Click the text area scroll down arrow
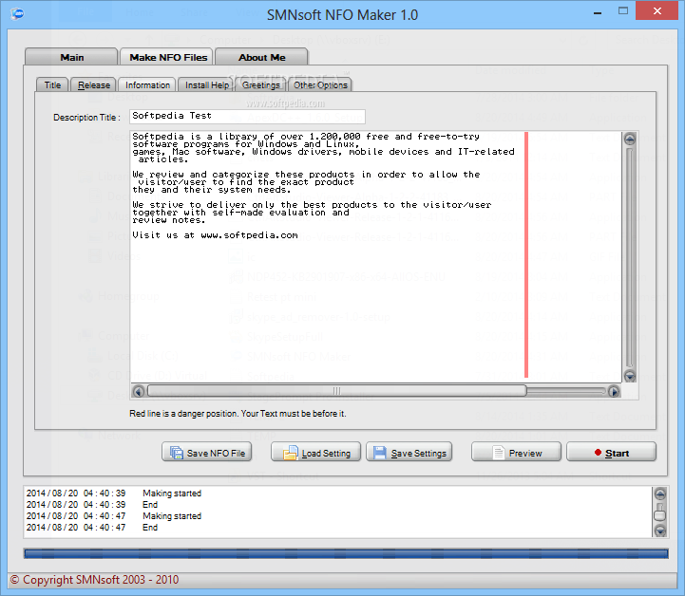 pos(630,375)
